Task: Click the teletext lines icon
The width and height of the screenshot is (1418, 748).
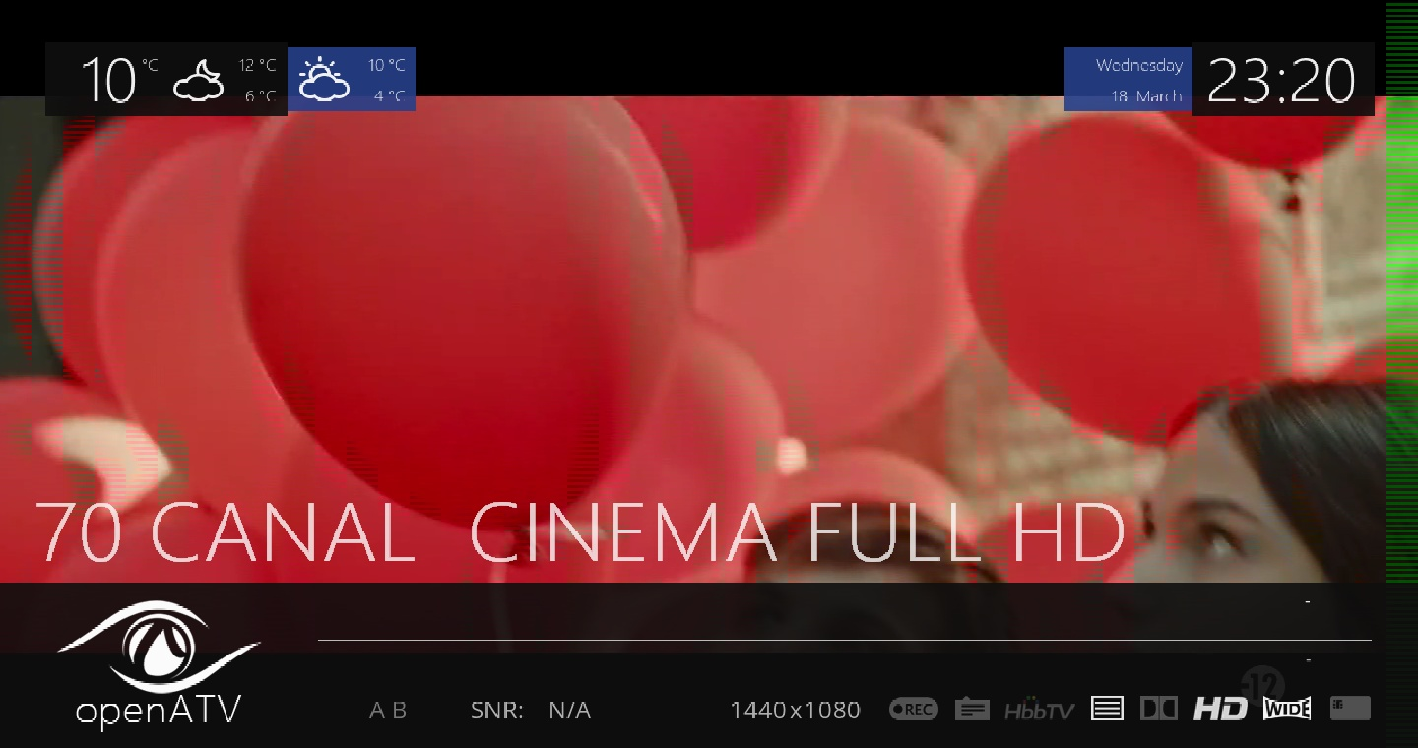Action: click(x=1107, y=709)
